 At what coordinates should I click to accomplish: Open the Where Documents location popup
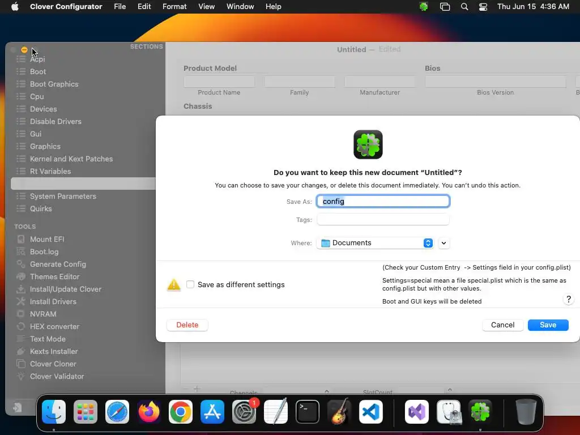tap(375, 243)
